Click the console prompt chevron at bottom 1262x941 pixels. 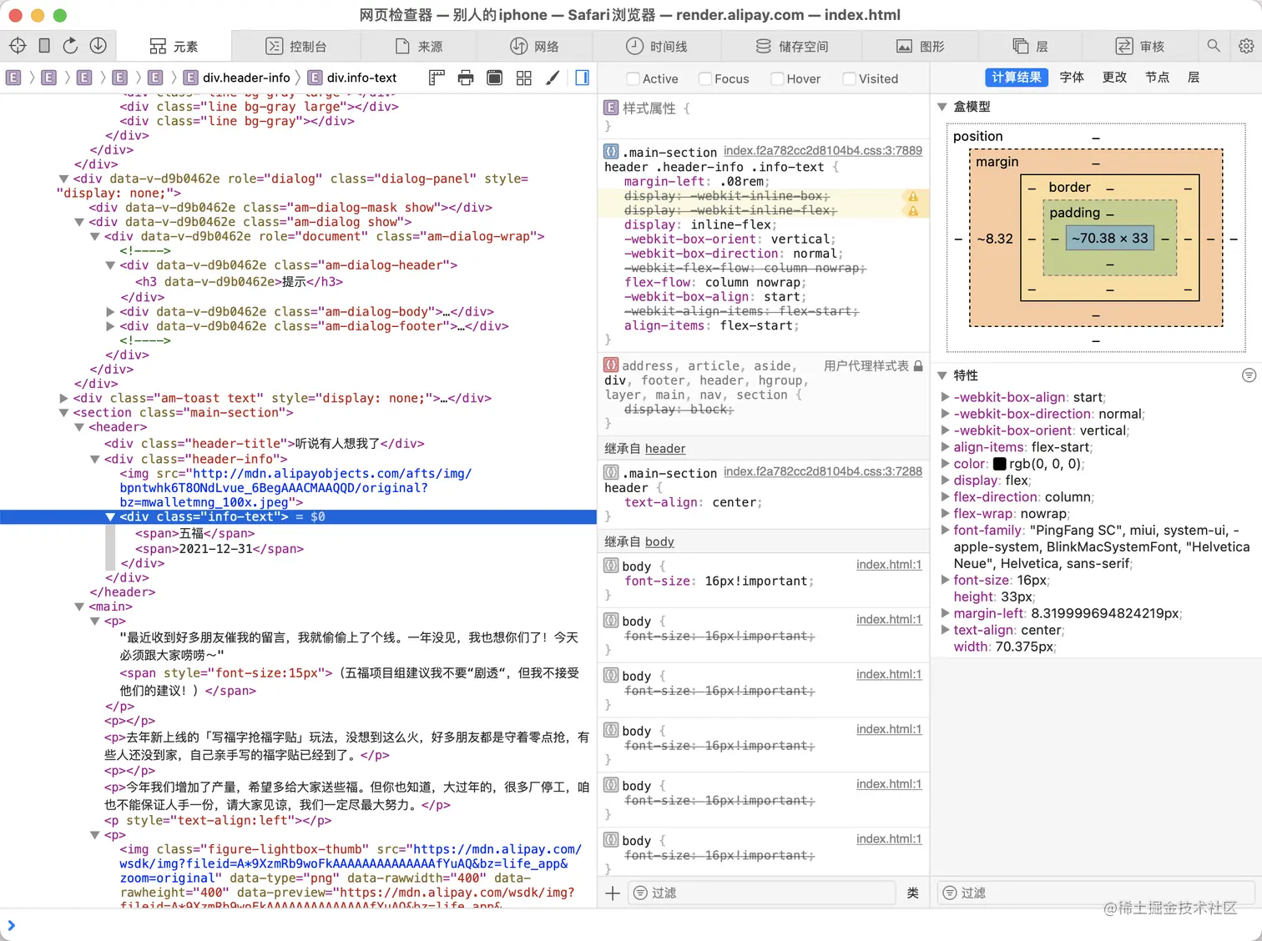tap(11, 925)
